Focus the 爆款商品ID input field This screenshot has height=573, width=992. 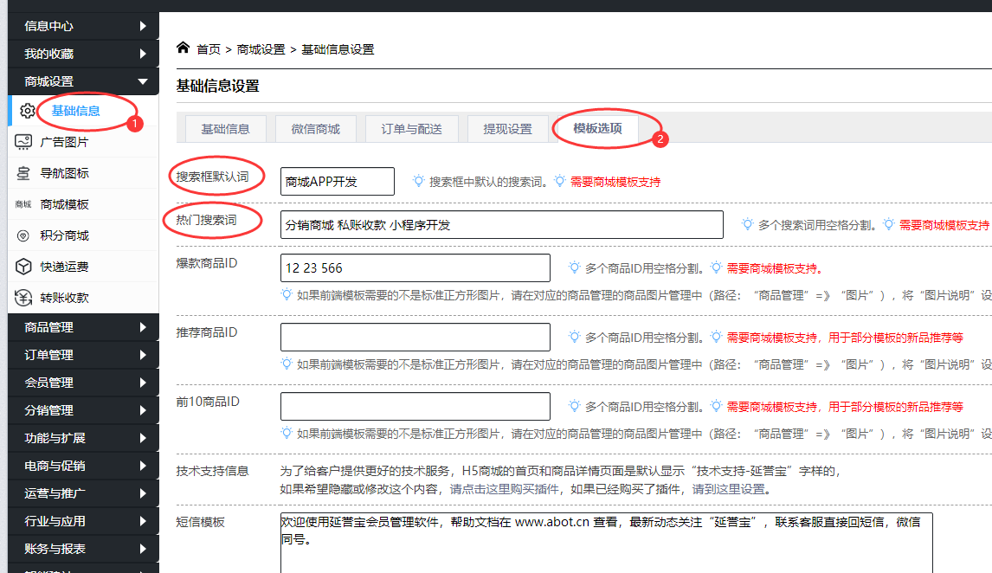tap(415, 268)
